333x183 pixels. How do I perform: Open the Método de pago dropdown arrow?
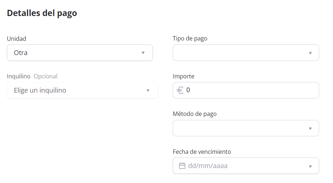pos(310,128)
